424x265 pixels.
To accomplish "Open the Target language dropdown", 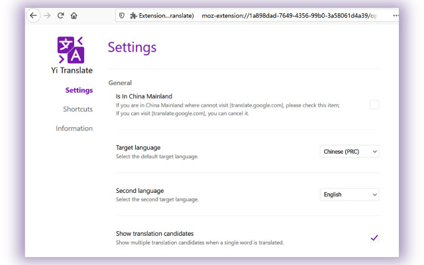I will tap(350, 152).
